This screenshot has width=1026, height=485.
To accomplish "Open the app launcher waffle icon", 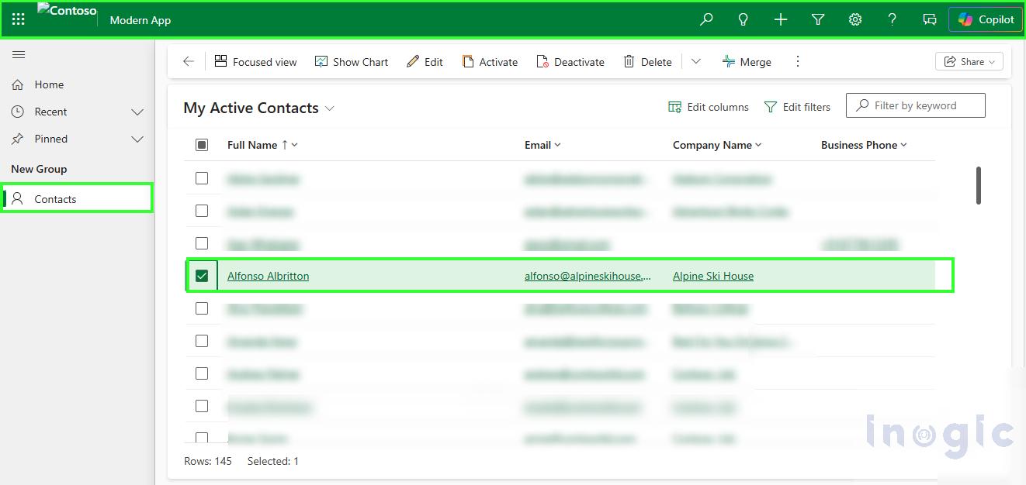I will [x=19, y=20].
